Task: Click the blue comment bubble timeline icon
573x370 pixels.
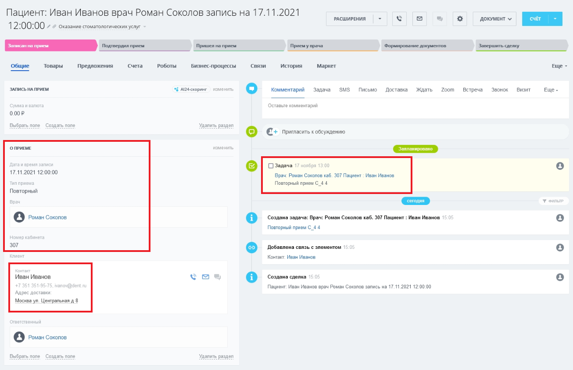Action: pyautogui.click(x=252, y=89)
